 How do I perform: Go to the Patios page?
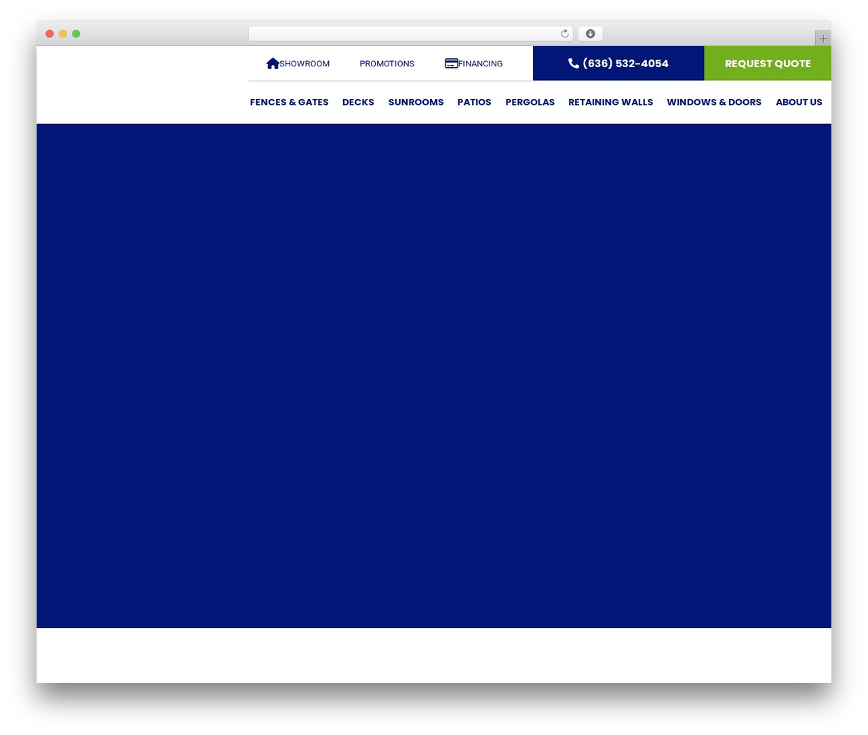tap(474, 102)
